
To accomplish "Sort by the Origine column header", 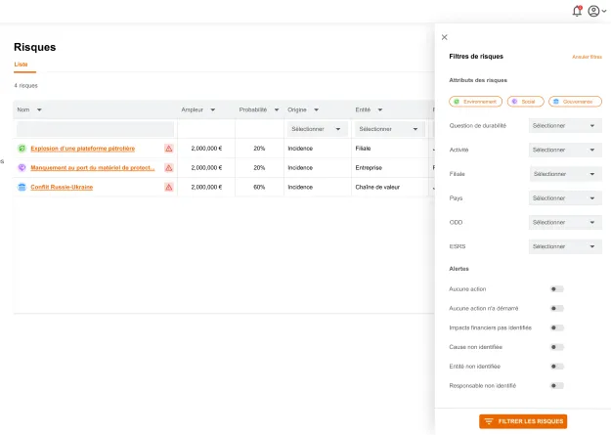I will click(303, 109).
